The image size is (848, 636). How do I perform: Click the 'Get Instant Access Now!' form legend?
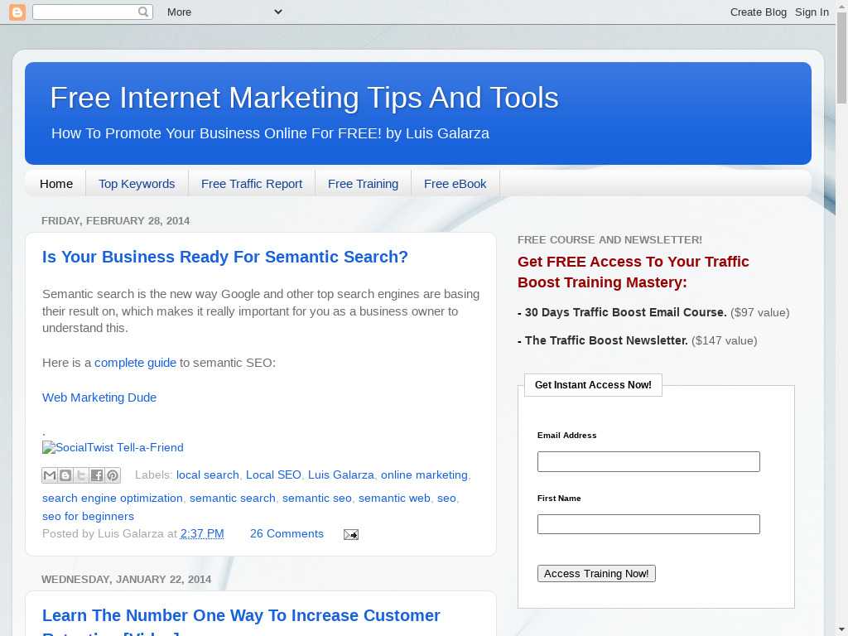pyautogui.click(x=593, y=385)
